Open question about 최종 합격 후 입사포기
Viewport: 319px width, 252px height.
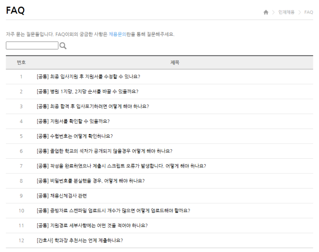click(93, 106)
